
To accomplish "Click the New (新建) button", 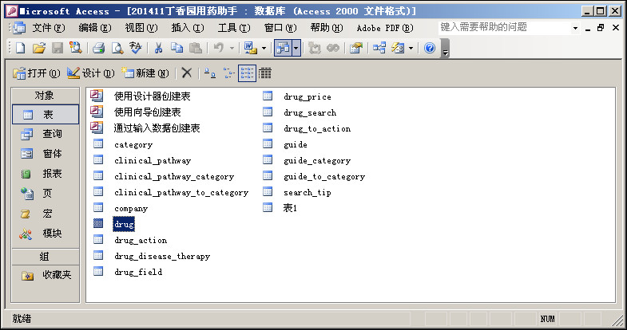I will coord(145,73).
